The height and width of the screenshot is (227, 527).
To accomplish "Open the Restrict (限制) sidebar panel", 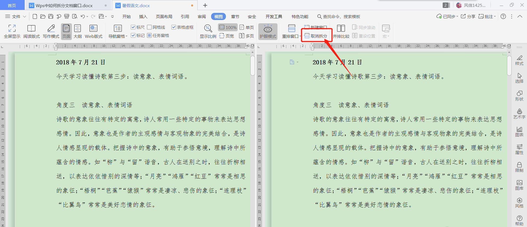I will 519,167.
